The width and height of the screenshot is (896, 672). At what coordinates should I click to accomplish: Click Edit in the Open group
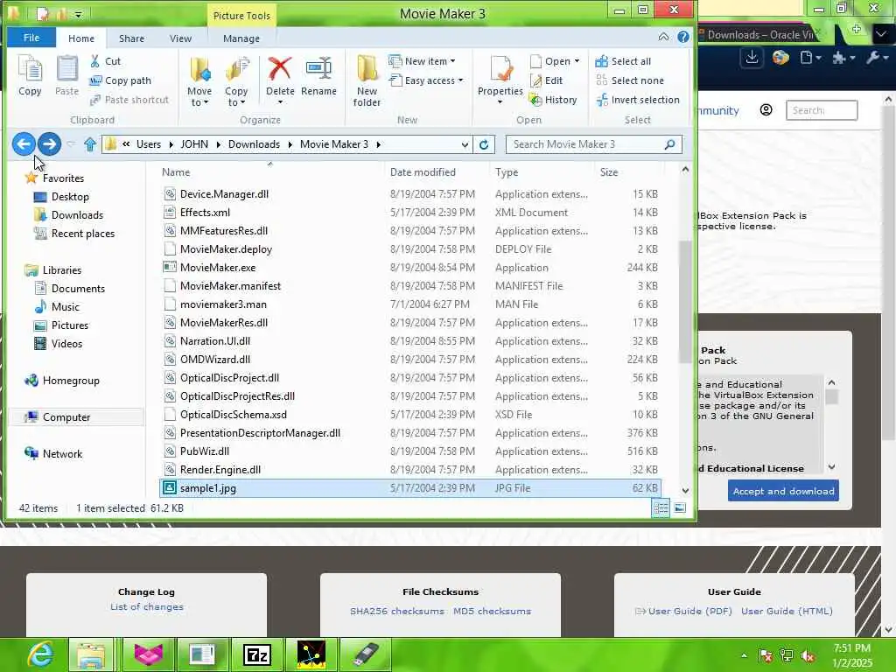(x=547, y=80)
